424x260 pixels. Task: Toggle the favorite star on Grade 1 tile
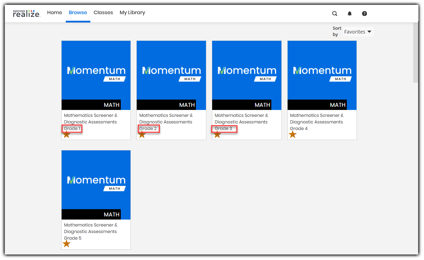(67, 134)
